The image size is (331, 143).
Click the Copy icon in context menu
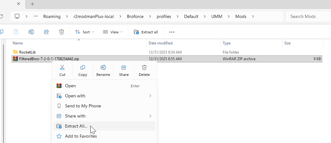point(83,70)
